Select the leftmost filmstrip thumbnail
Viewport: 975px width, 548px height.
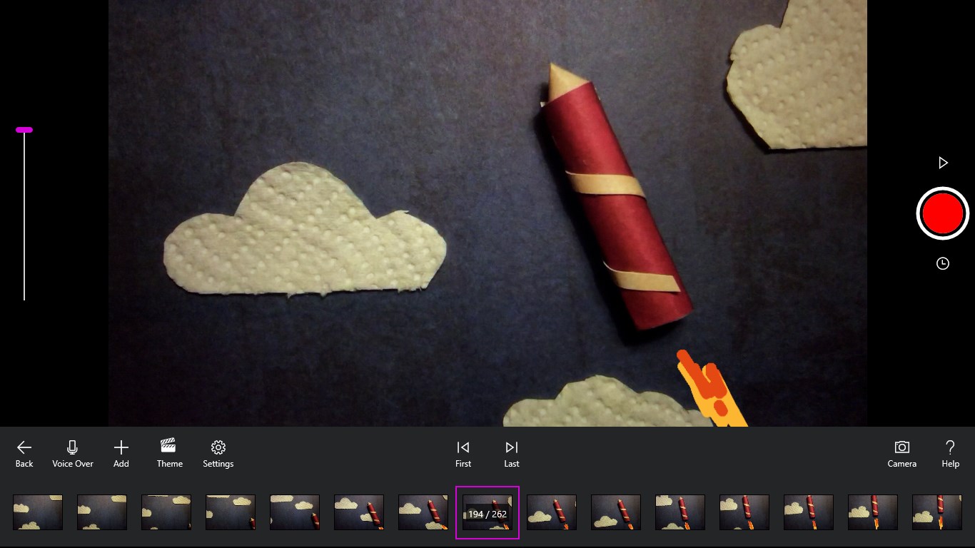(38, 512)
